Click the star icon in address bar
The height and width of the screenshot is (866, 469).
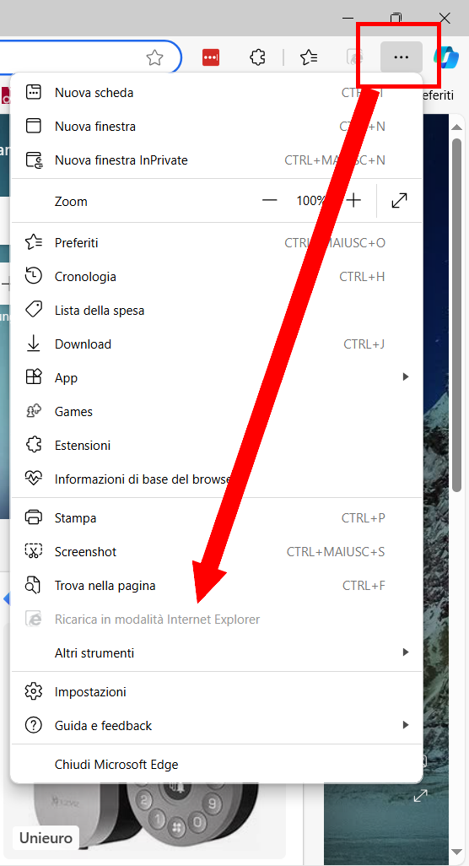click(x=154, y=57)
